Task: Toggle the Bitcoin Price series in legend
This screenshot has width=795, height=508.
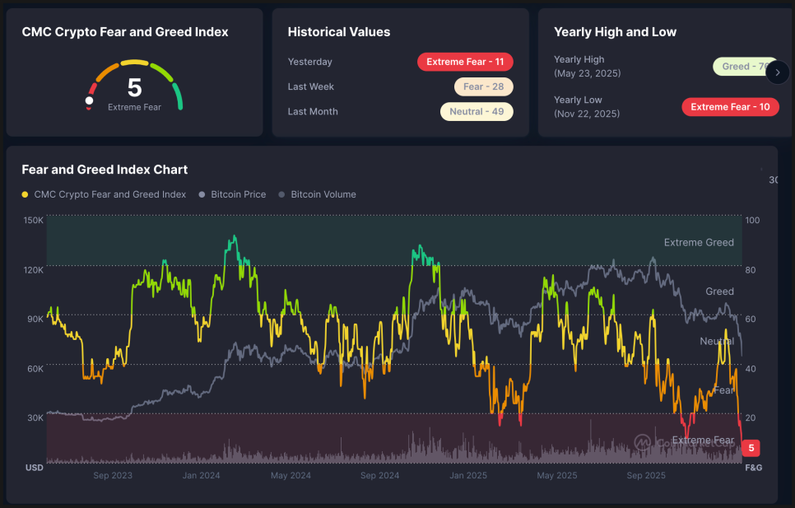Action: tap(238, 195)
